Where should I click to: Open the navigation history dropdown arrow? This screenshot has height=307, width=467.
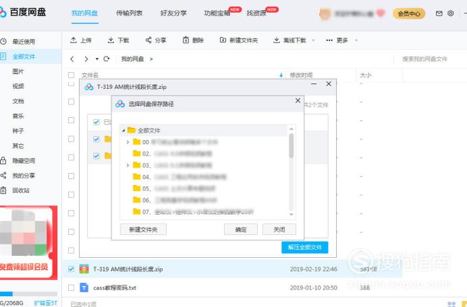(x=97, y=59)
